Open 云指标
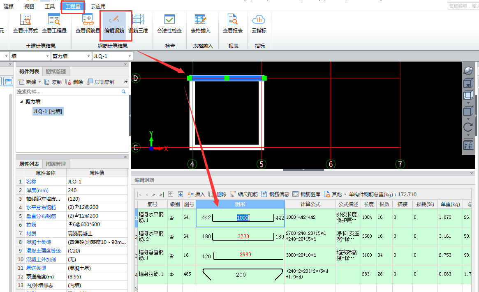 (x=259, y=24)
